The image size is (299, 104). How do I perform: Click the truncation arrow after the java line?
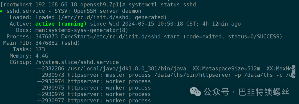point(294,69)
